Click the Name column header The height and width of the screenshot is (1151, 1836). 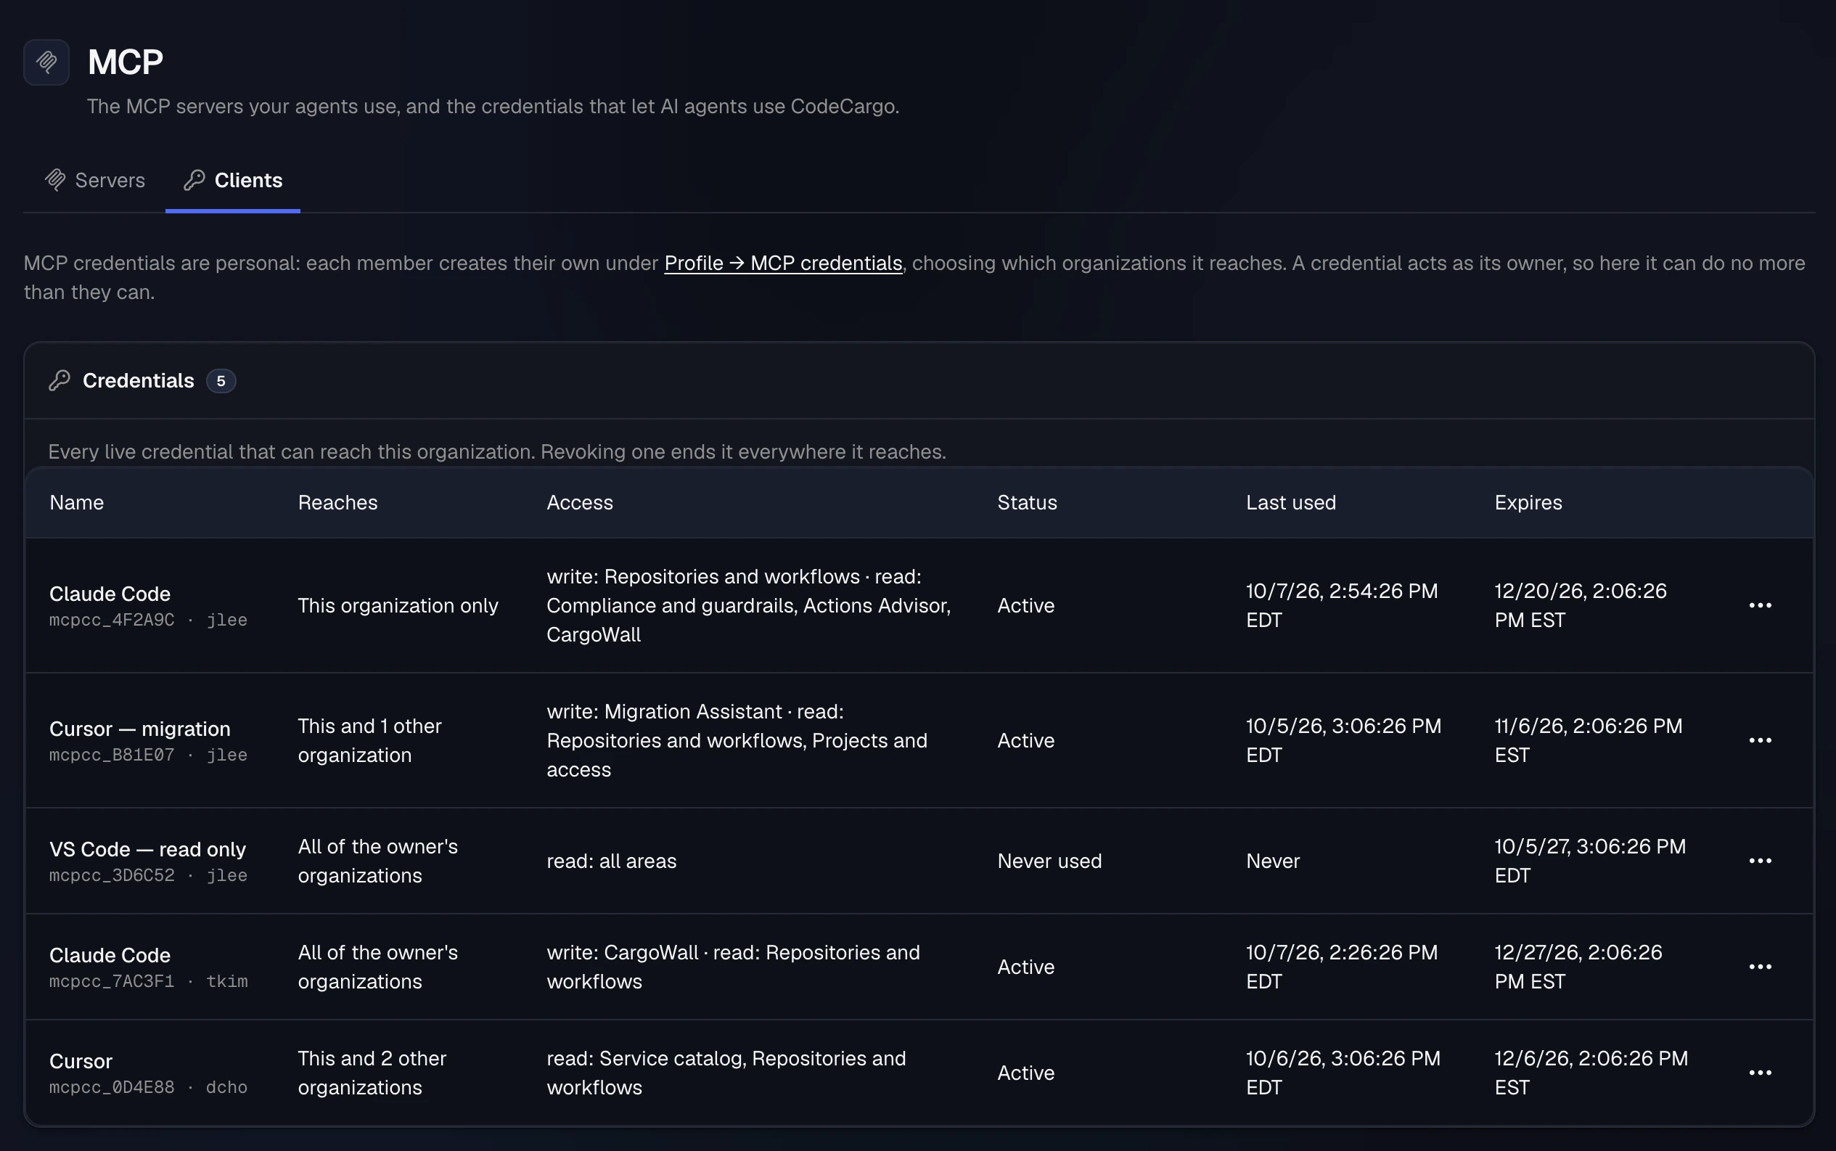point(77,502)
